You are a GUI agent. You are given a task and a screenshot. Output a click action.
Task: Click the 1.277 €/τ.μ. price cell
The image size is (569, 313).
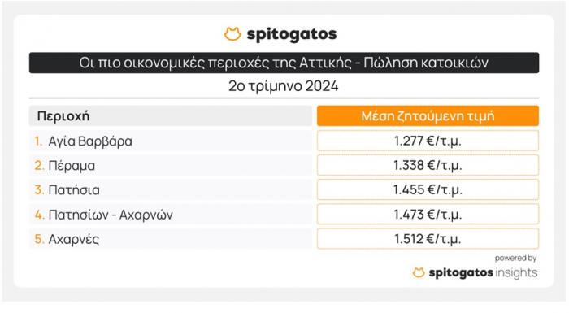pos(428,141)
